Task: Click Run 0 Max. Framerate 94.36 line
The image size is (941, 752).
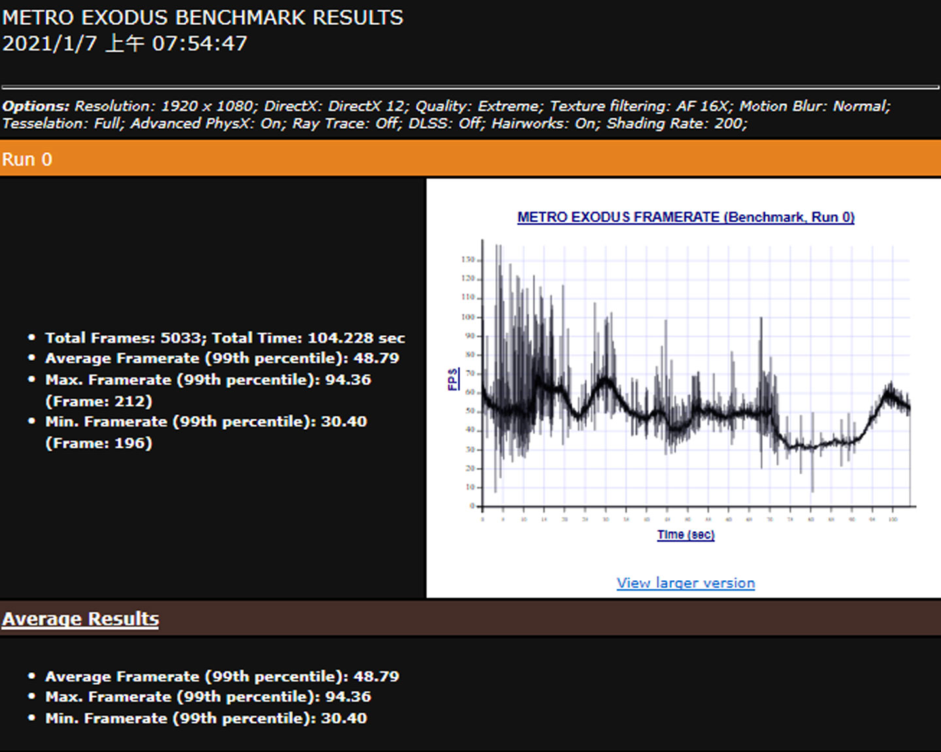Action: [x=208, y=380]
